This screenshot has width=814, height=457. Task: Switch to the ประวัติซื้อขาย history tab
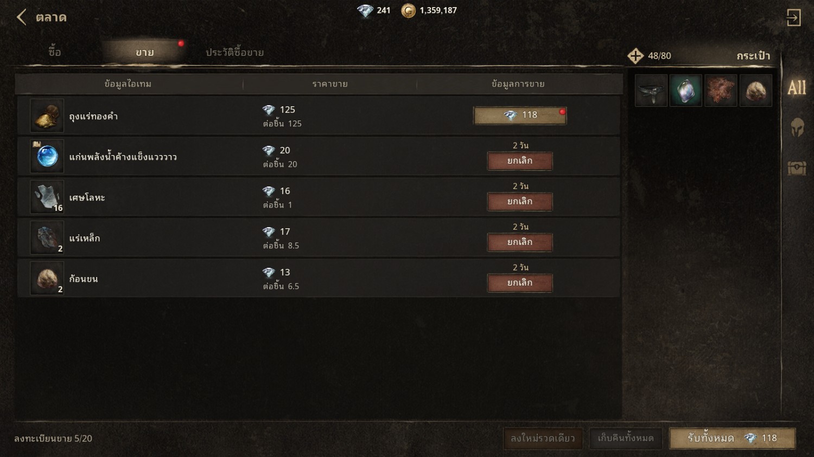[234, 53]
